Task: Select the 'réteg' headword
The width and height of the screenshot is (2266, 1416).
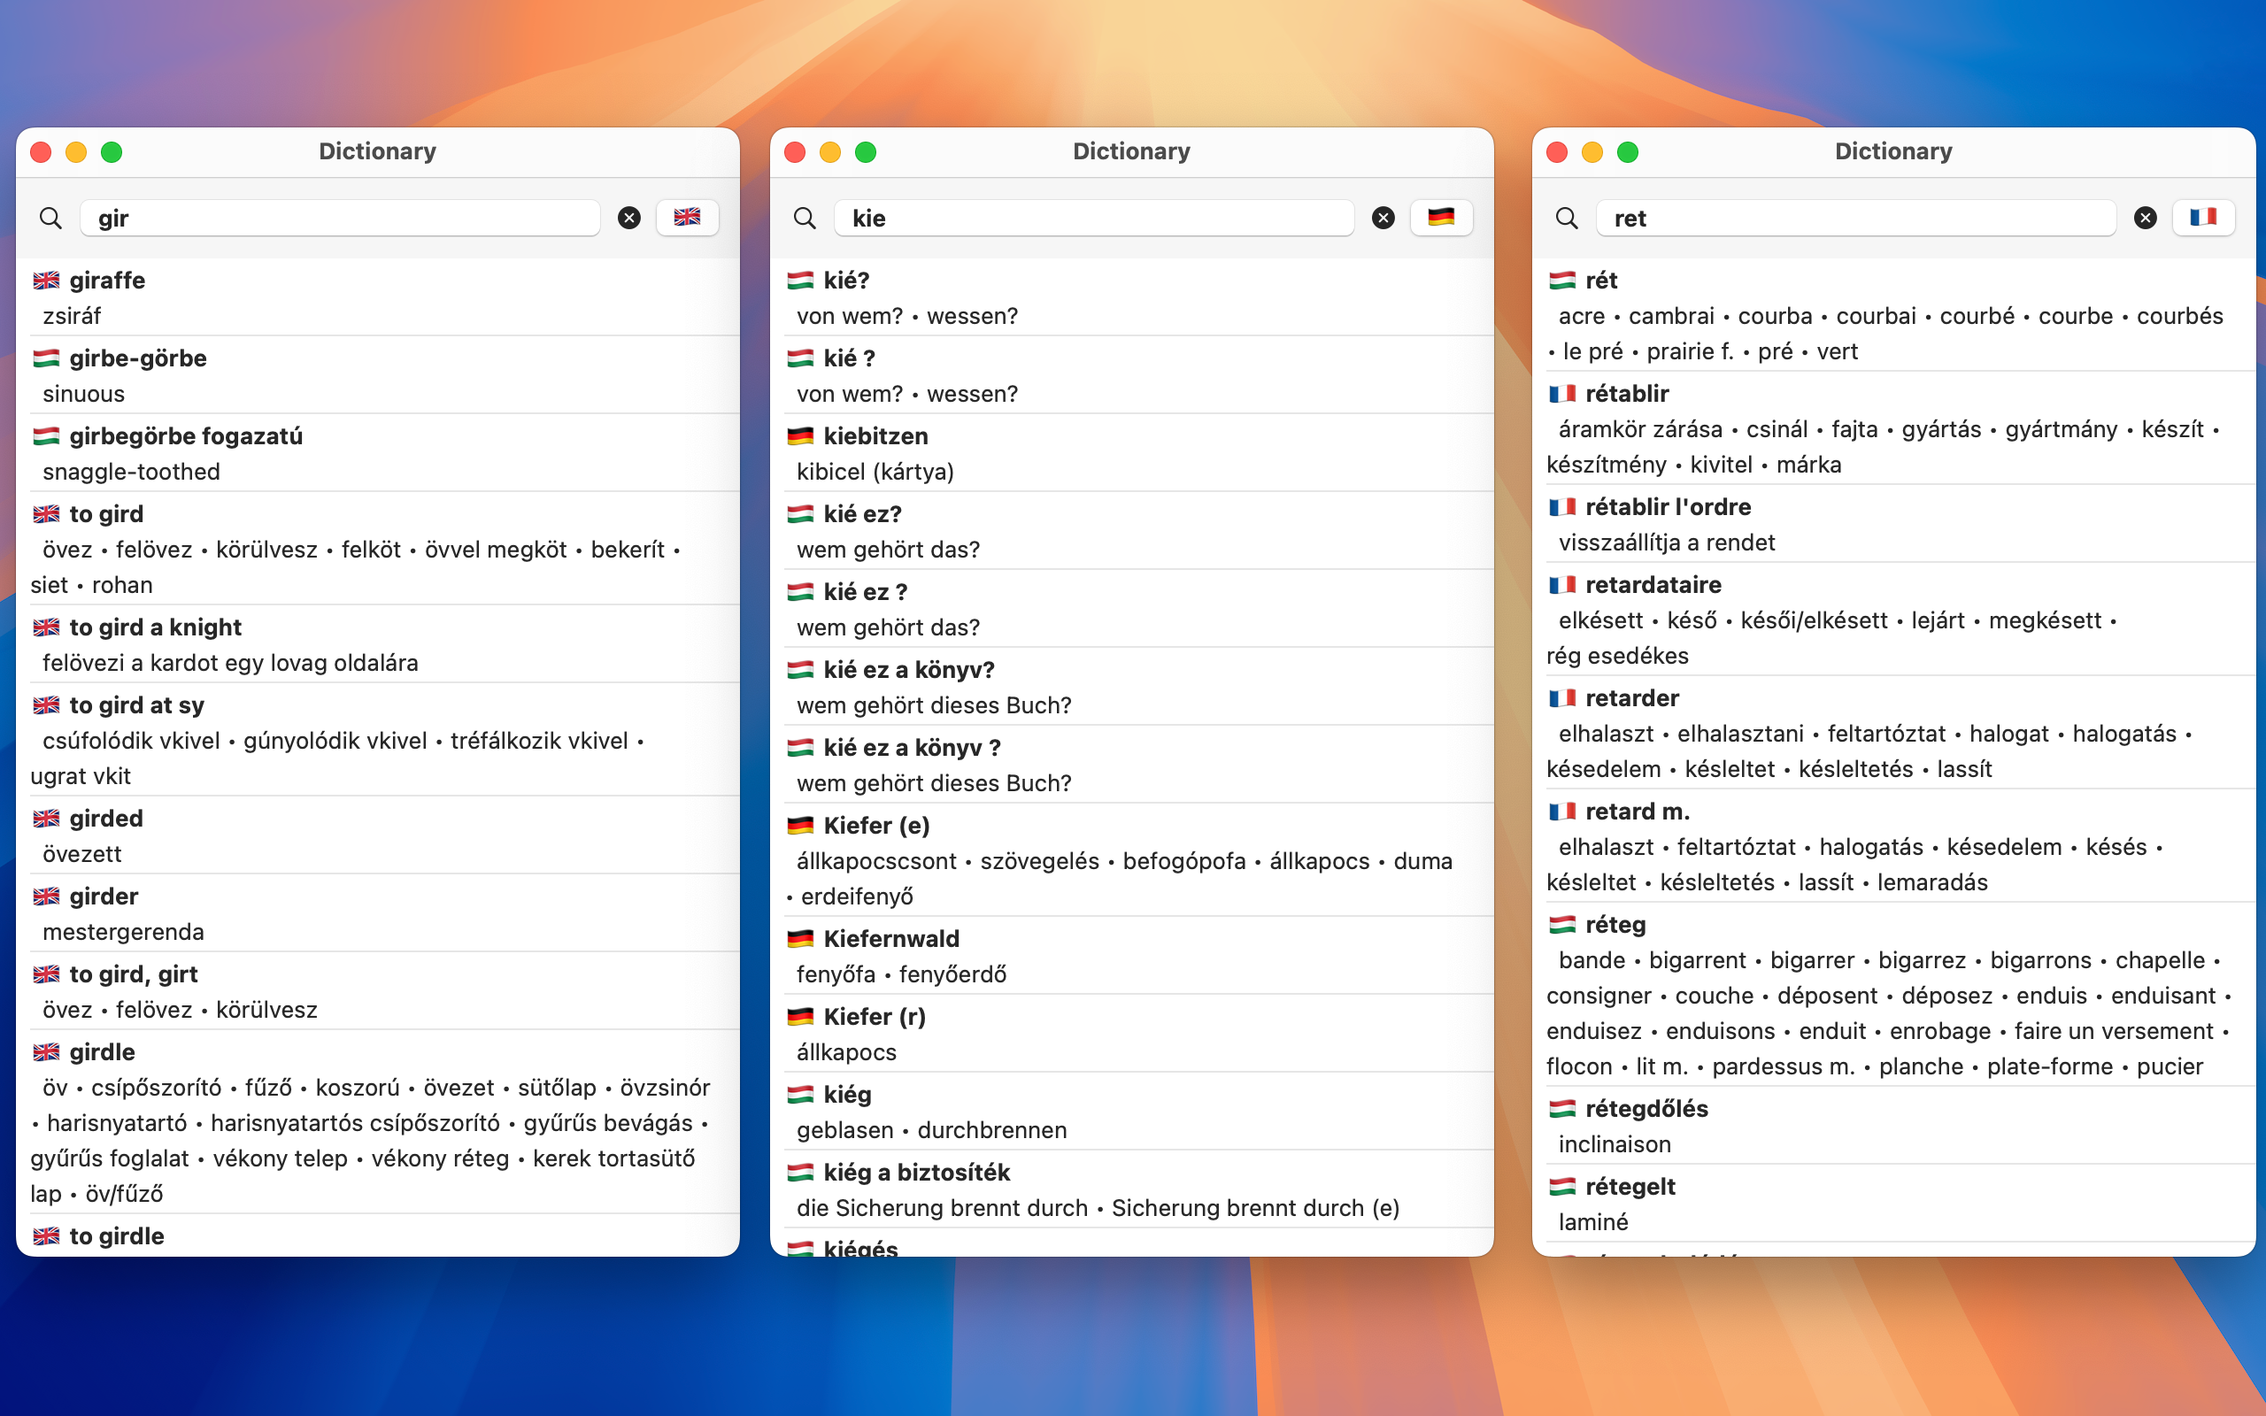Action: [x=1615, y=924]
